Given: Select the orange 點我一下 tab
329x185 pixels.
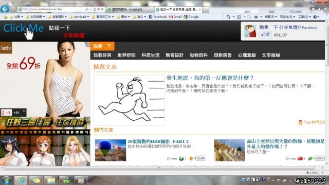Looking at the screenshot, I should coord(102,46).
